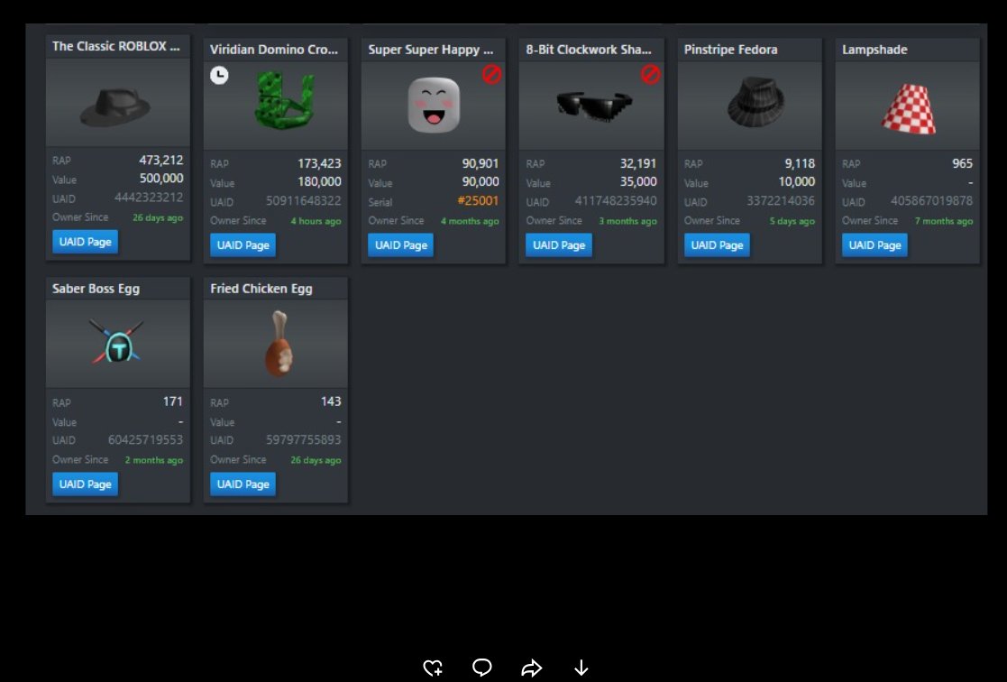Click UAID 60425719553
The width and height of the screenshot is (1007, 682).
click(145, 439)
